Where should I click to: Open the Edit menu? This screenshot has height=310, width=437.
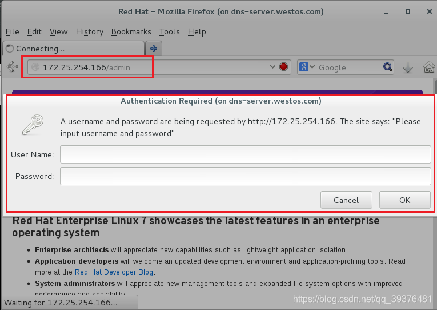tap(34, 32)
